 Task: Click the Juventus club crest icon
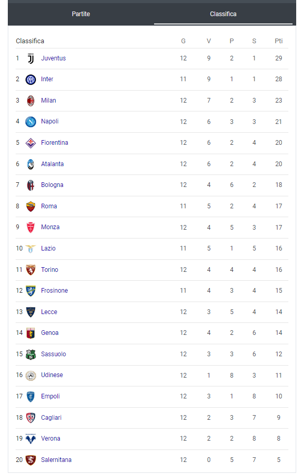[31, 58]
